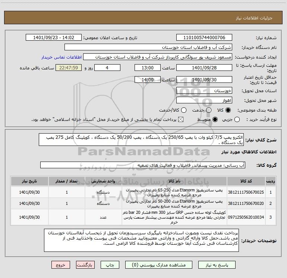Click the پاسخ به نیاز button
The width and height of the screenshot is (287, 278).
tap(217, 265)
